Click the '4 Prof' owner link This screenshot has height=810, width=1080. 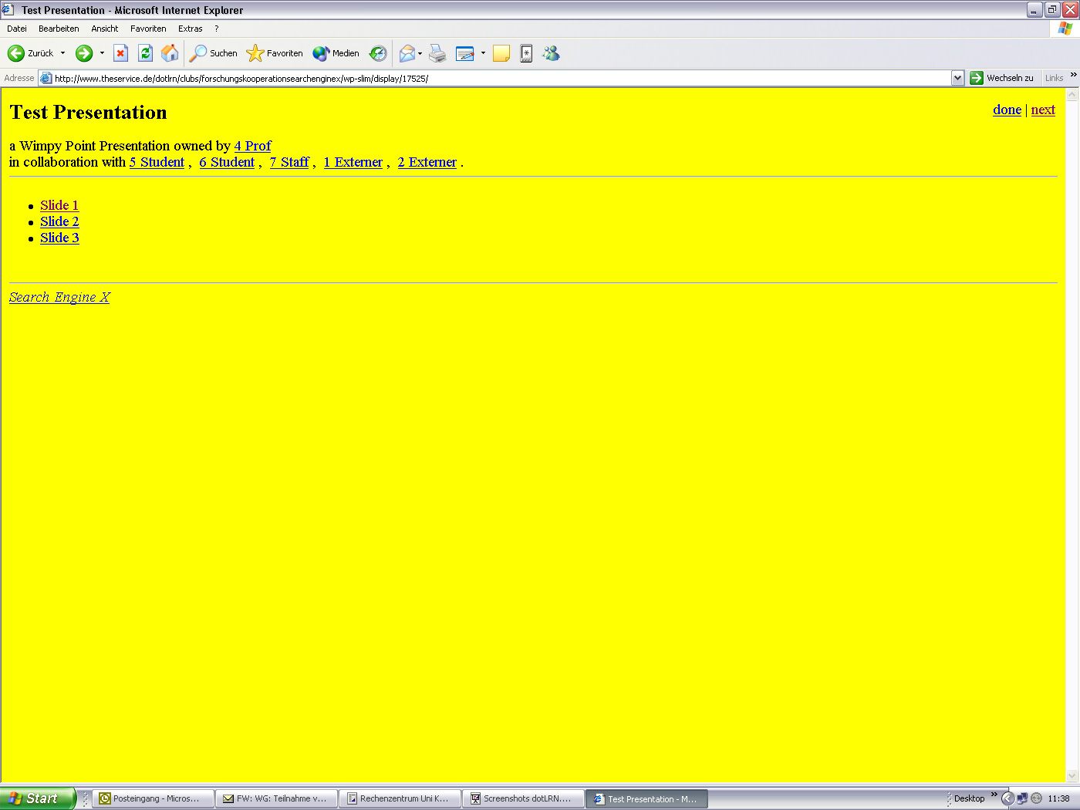click(252, 146)
